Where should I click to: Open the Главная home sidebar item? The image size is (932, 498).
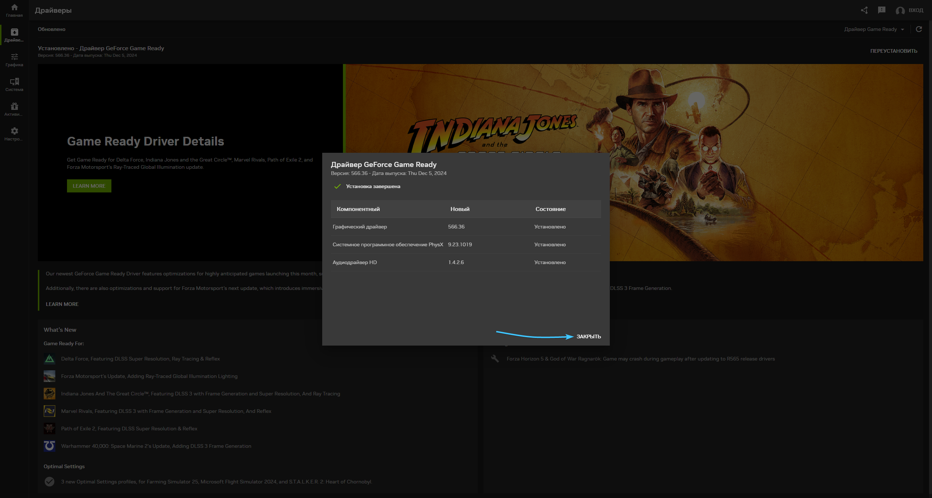(14, 10)
